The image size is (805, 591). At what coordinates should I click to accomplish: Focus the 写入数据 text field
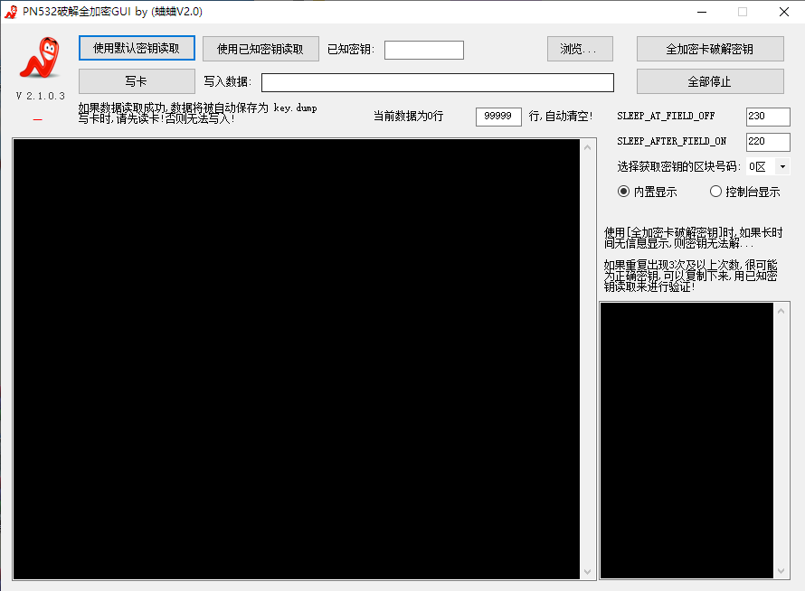pyautogui.click(x=438, y=82)
